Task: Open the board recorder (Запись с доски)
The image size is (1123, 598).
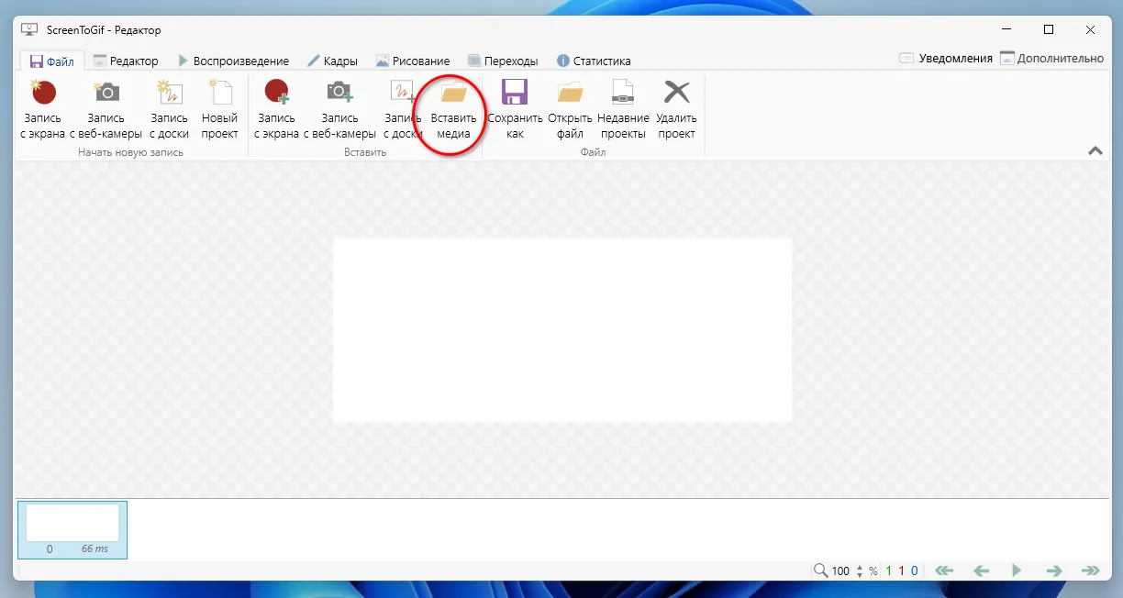Action: (x=169, y=110)
